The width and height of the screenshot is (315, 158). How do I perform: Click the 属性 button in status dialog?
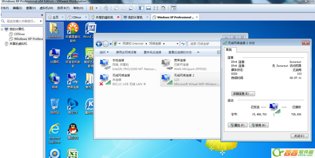tap(238, 125)
